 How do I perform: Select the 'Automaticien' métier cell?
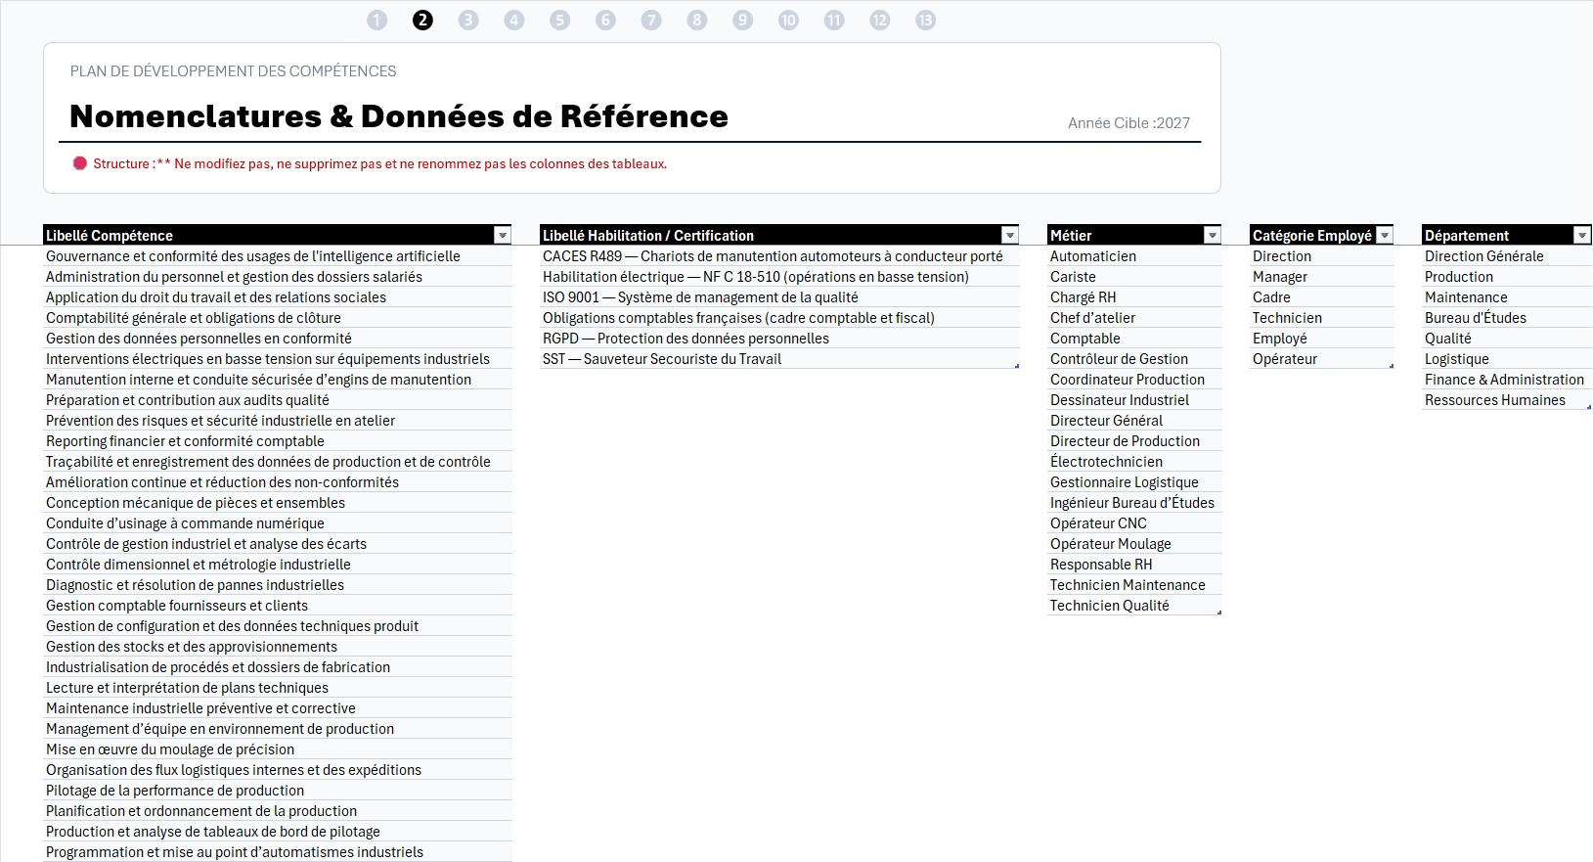pos(1134,256)
